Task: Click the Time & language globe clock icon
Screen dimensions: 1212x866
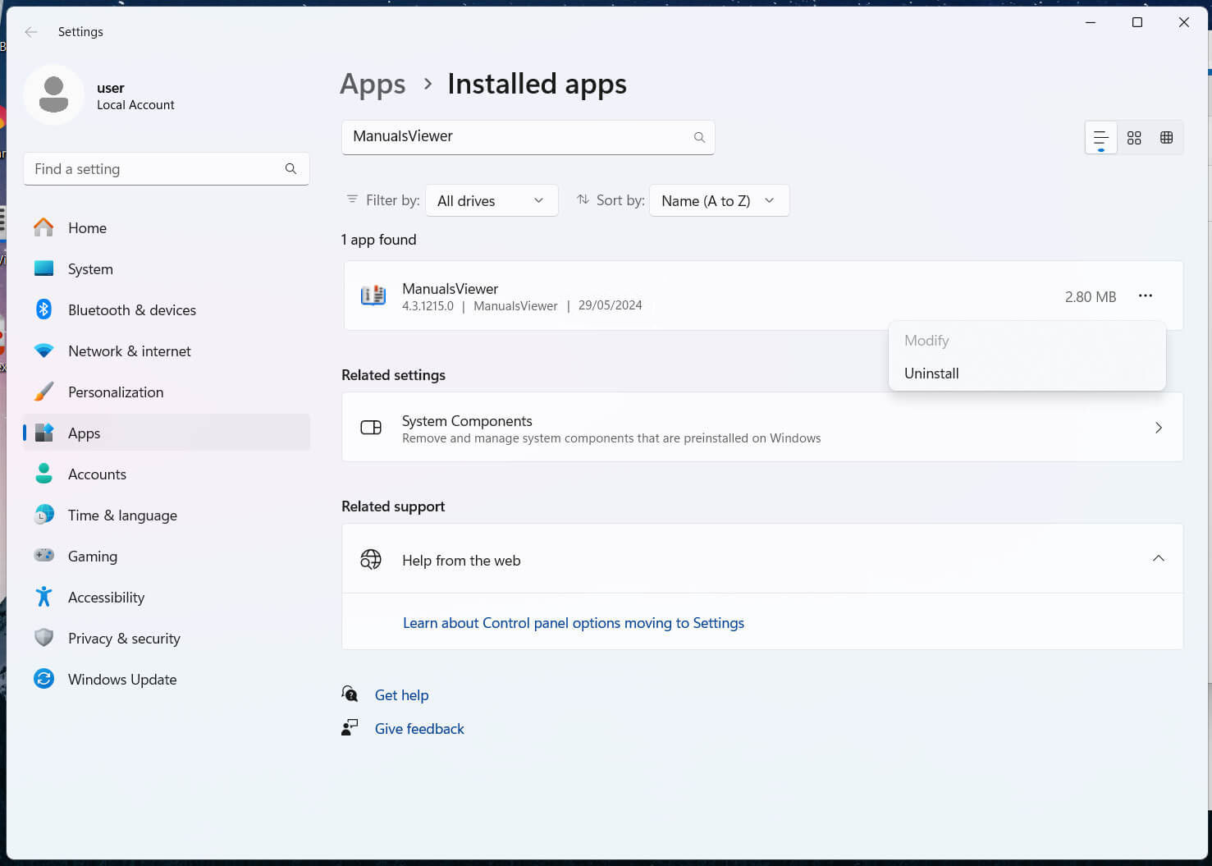Action: 43,515
